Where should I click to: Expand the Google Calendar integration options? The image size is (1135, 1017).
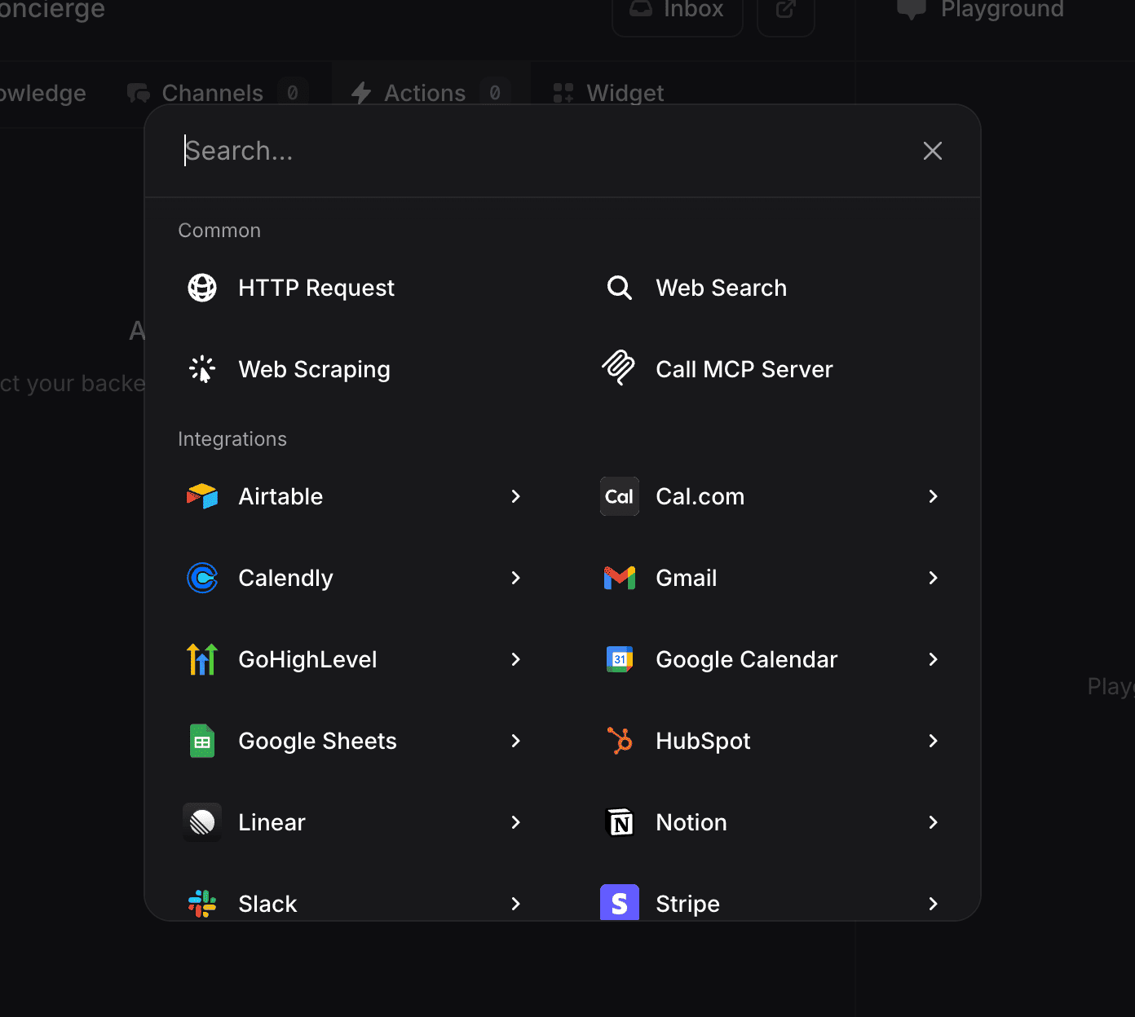pos(933,659)
